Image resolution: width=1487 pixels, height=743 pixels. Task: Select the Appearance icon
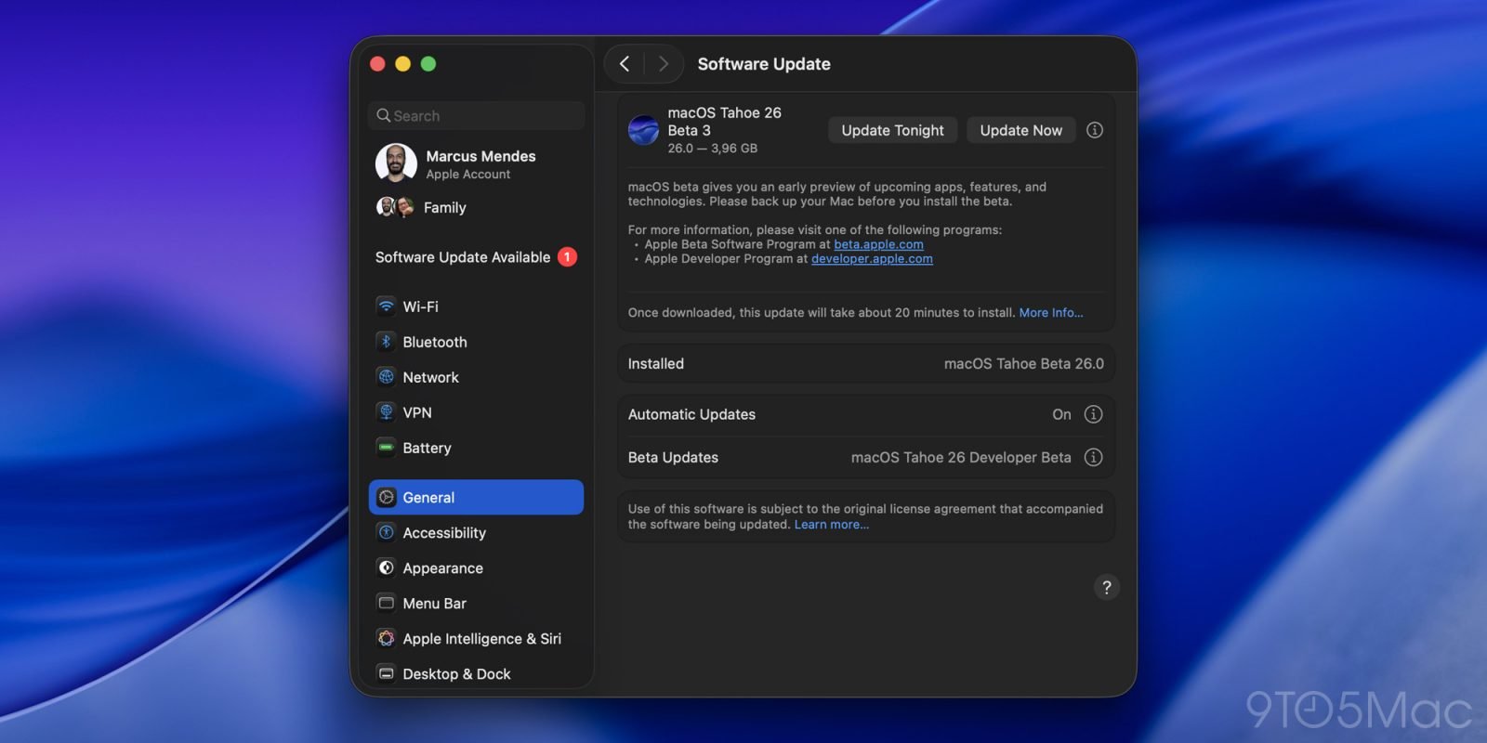pyautogui.click(x=386, y=567)
